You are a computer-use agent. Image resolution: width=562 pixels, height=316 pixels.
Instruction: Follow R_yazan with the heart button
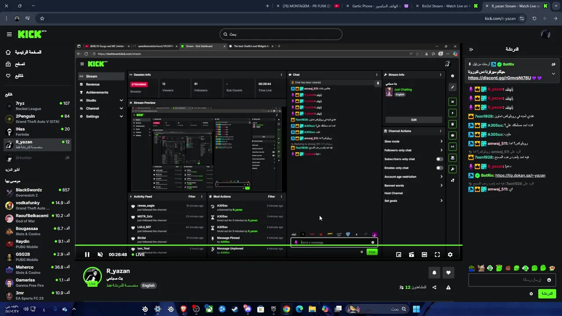pos(448,273)
